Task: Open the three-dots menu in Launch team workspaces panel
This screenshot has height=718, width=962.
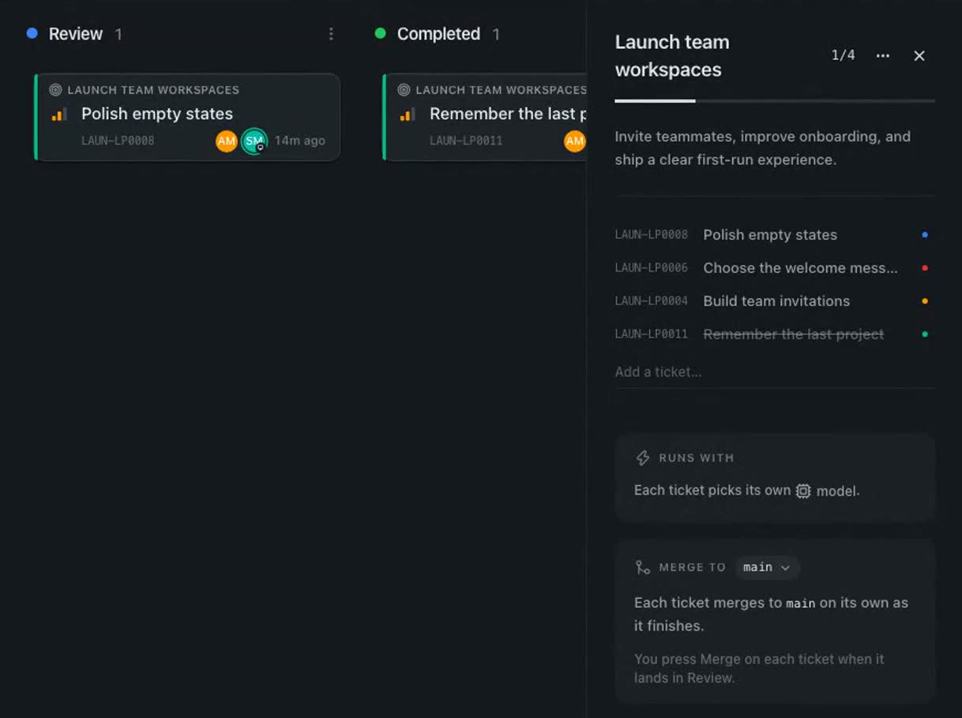Action: [x=883, y=55]
